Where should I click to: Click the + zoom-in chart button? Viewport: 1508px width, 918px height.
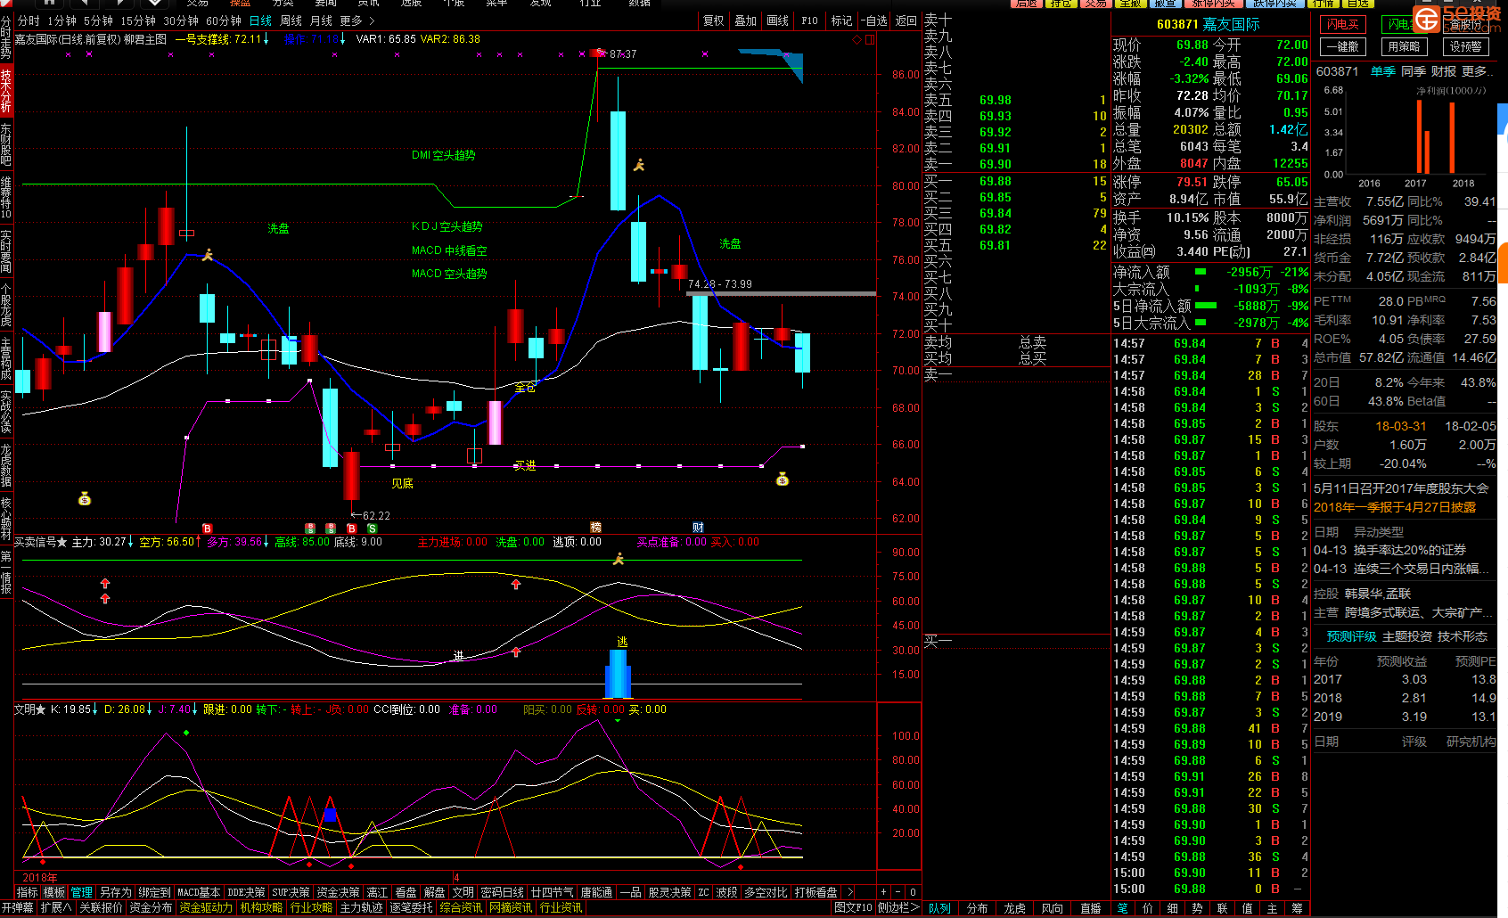coord(883,892)
